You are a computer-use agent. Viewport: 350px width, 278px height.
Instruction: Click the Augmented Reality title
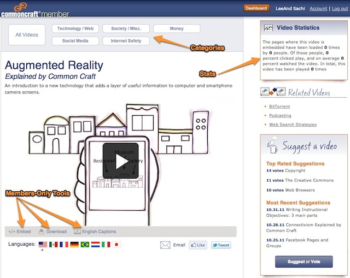(x=54, y=66)
